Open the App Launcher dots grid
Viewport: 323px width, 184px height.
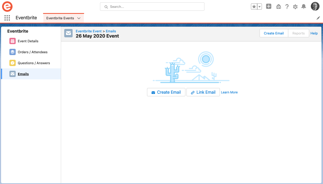pos(7,18)
